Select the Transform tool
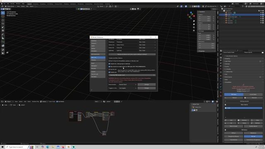 pos(3,31)
